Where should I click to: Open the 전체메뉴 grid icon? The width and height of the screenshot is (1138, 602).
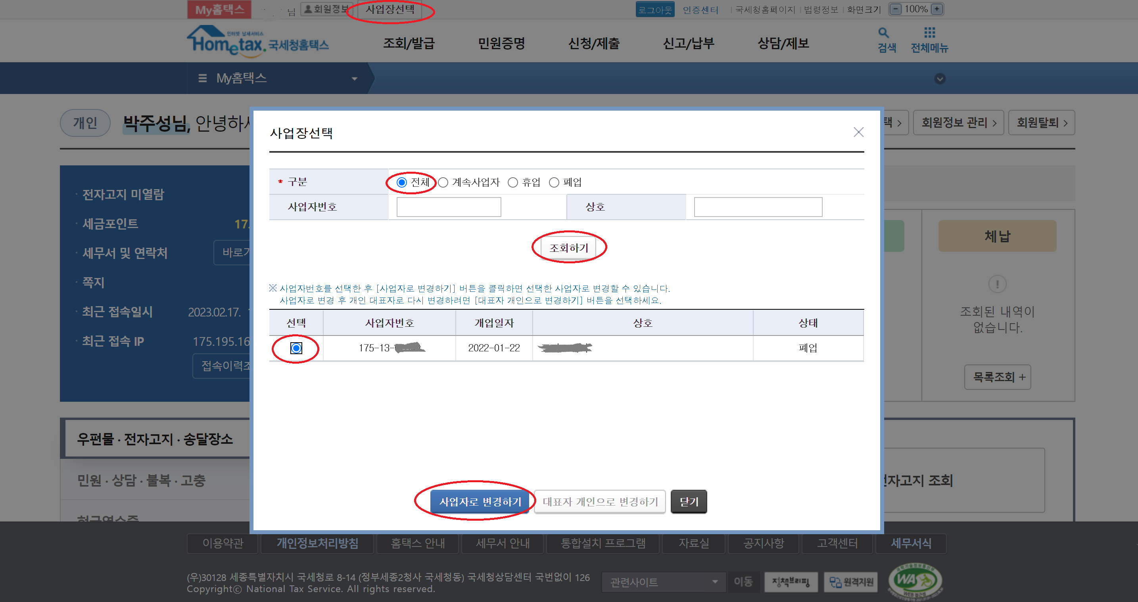pyautogui.click(x=929, y=33)
